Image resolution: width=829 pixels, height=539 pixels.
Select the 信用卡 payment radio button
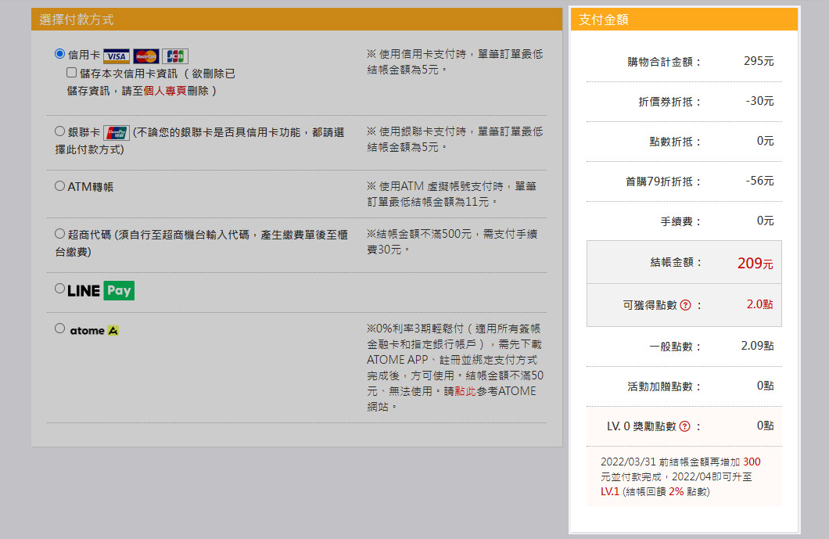(x=59, y=54)
